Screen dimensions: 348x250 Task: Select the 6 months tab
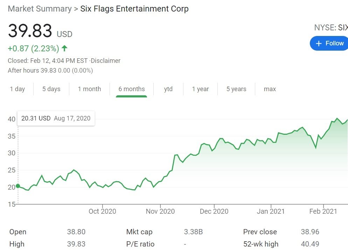click(132, 89)
